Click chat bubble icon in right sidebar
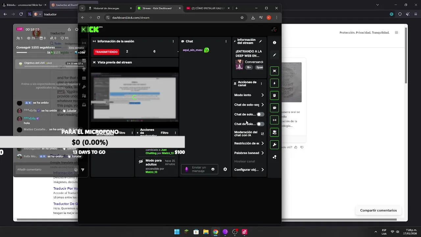This screenshot has height=237, width=421. click(x=274, y=108)
